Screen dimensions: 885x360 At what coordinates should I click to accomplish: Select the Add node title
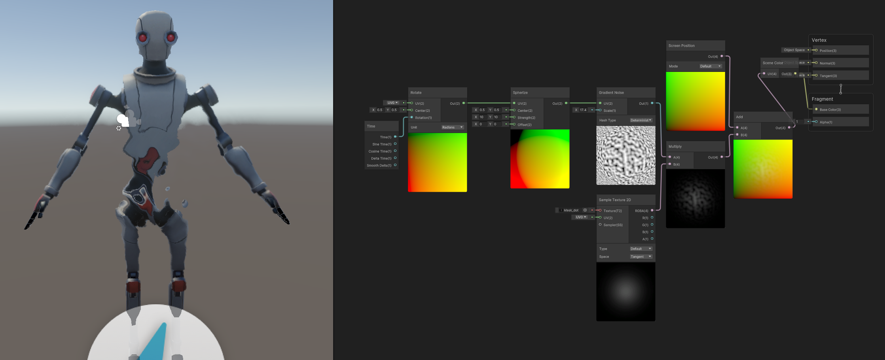coord(739,117)
